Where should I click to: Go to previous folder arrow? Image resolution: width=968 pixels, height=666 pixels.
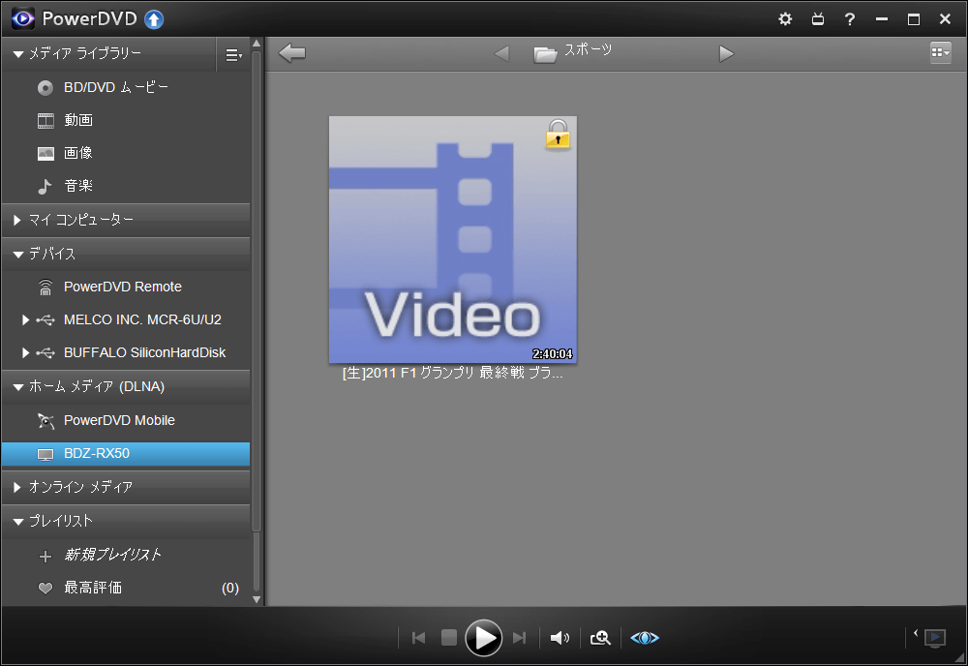coord(501,53)
